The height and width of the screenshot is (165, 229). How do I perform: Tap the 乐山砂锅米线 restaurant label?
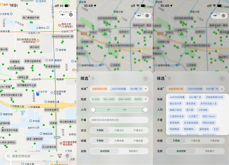click(x=49, y=147)
